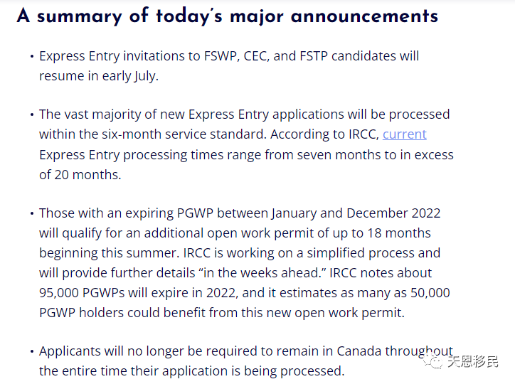Click the figure "95,000 PGWPs"
The width and height of the screenshot is (515, 384).
click(82, 293)
